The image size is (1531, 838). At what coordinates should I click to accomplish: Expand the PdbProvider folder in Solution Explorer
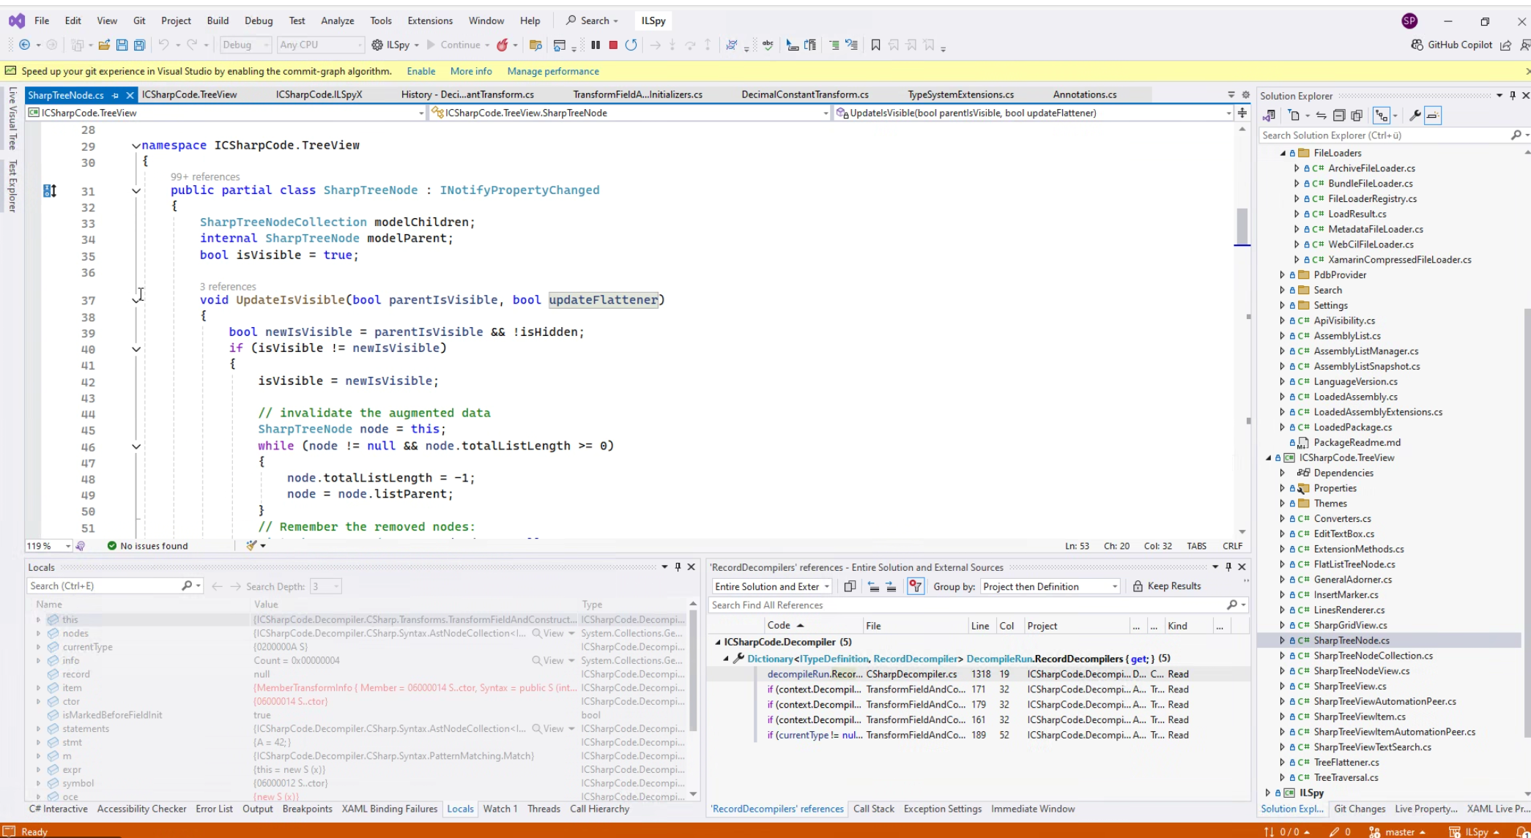pyautogui.click(x=1282, y=275)
